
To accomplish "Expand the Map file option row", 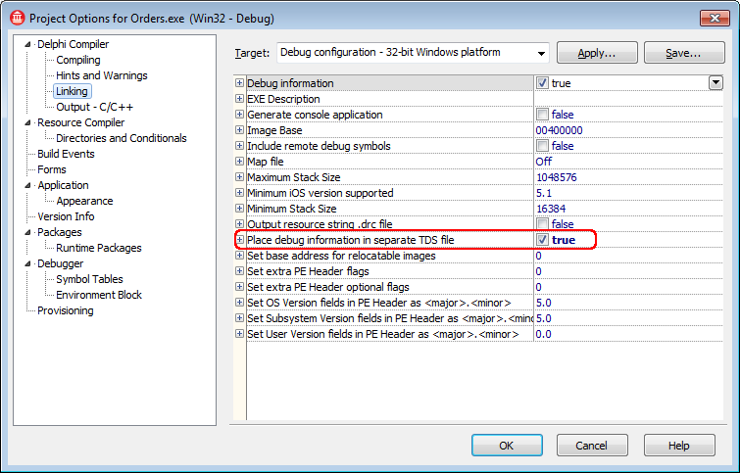I will click(x=240, y=162).
